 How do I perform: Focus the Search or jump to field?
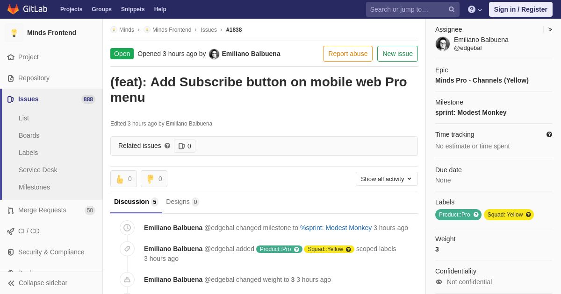(x=413, y=9)
